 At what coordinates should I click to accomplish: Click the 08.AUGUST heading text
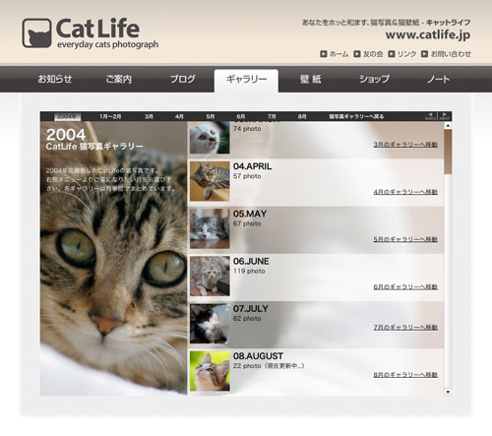coord(258,356)
